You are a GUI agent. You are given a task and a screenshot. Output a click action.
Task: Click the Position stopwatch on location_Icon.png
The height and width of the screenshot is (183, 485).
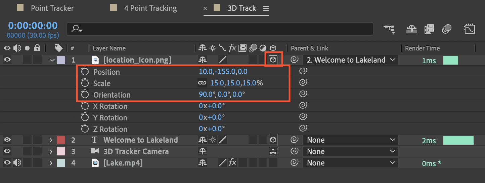coord(85,72)
